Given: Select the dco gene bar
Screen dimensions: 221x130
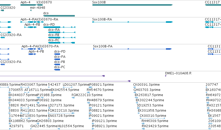Looking at the screenshot, I should (59, 16).
